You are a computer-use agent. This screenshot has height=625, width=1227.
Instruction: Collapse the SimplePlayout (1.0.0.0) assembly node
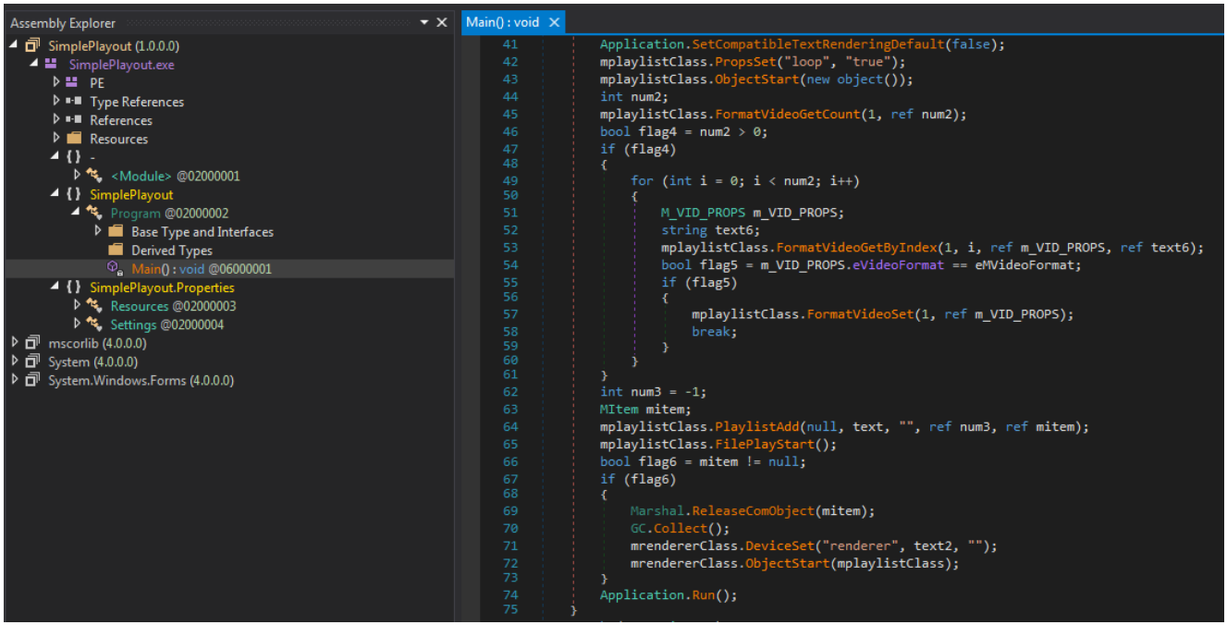point(15,46)
